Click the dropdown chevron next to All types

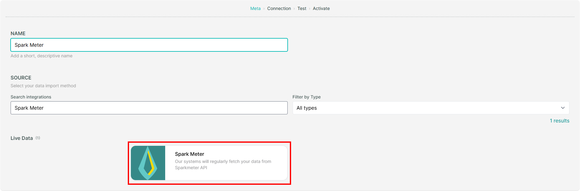click(563, 108)
